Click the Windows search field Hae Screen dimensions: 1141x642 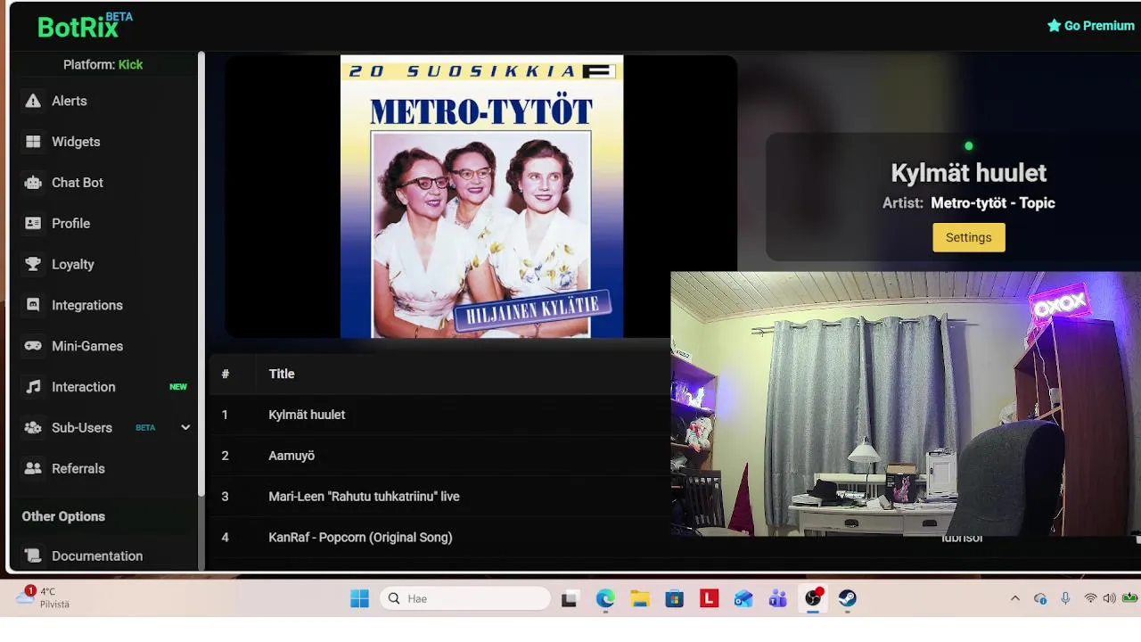465,598
